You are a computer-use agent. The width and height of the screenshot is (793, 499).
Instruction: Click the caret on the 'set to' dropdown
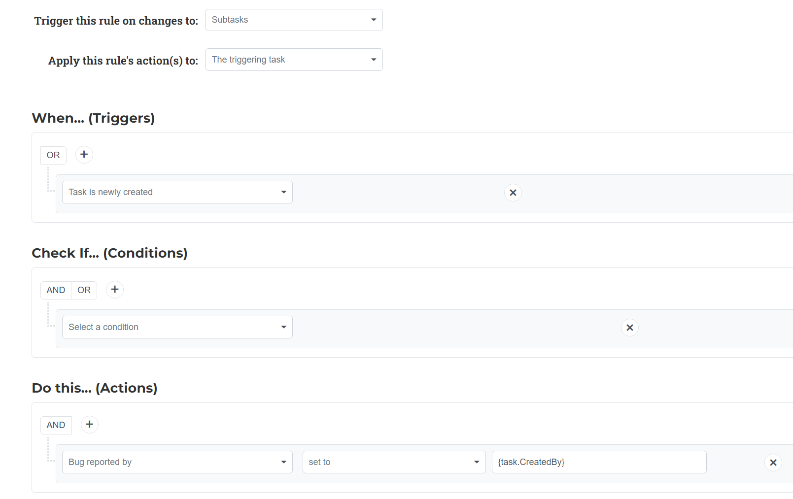pos(476,462)
